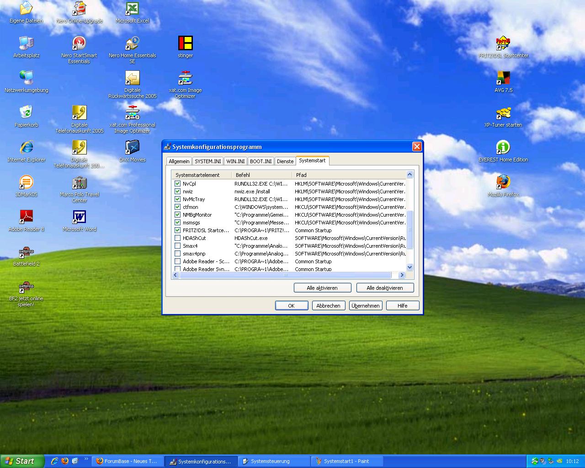
Task: Disable NvMcTray startup checkbox
Action: point(178,199)
